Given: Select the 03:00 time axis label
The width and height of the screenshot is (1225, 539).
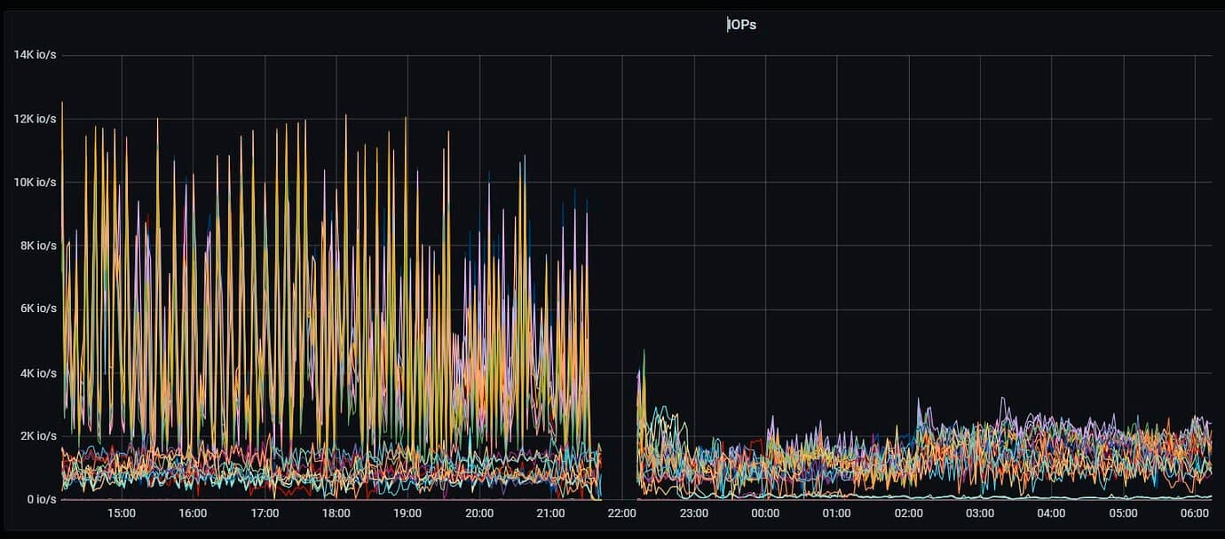Looking at the screenshot, I should [x=980, y=513].
